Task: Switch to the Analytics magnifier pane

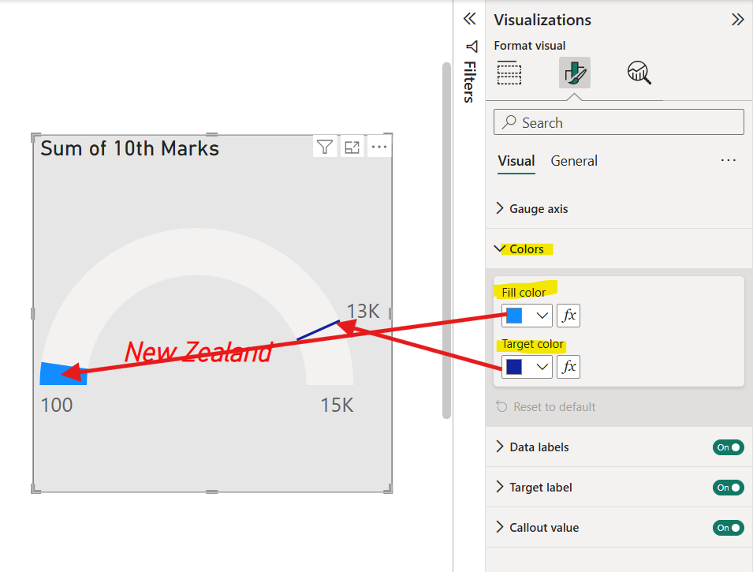Action: tap(639, 73)
